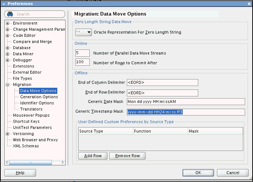
Task: Click the Parallel Data Move Streams field
Action: [x=83, y=53]
